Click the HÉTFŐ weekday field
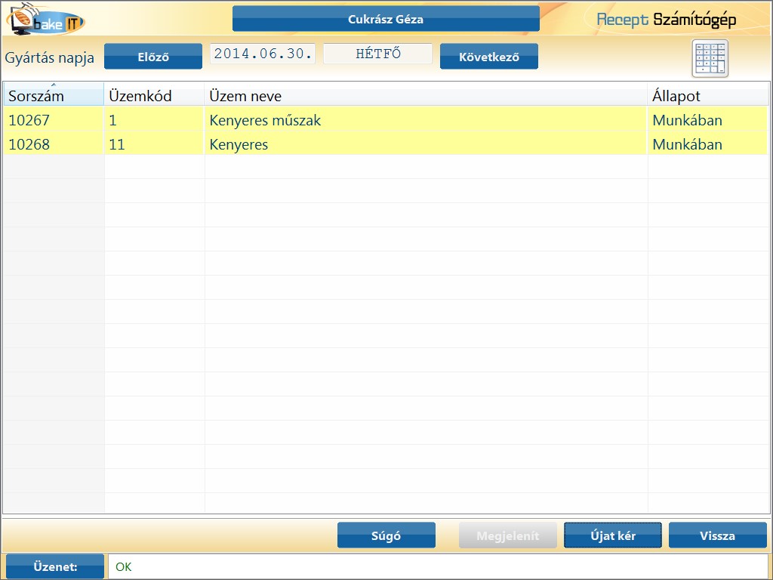 pyautogui.click(x=377, y=54)
